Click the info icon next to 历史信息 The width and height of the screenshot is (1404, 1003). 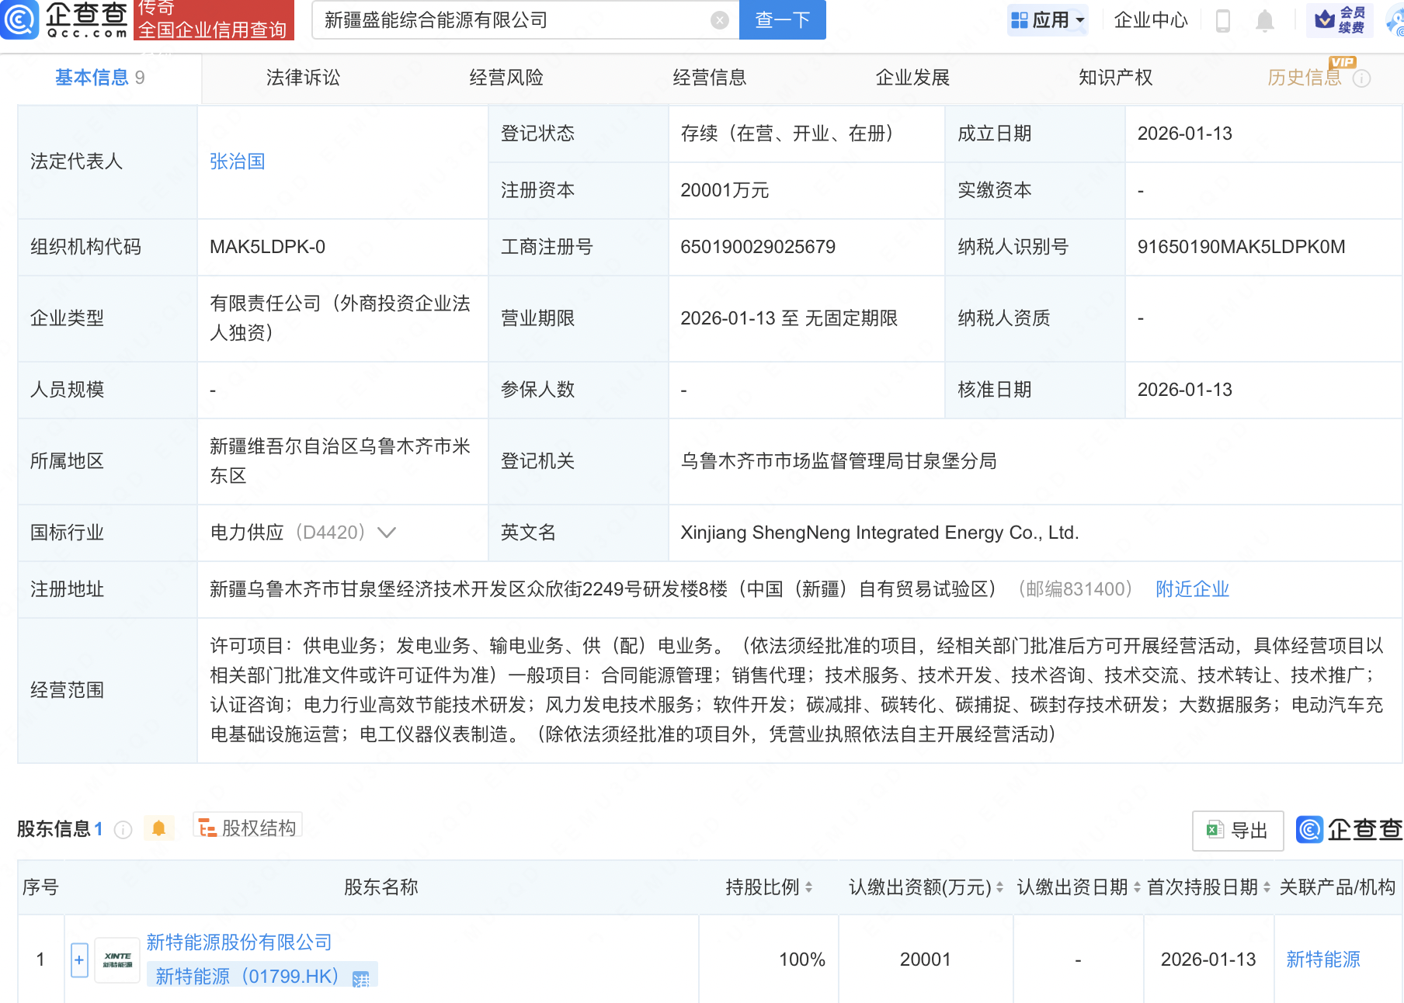[1364, 78]
